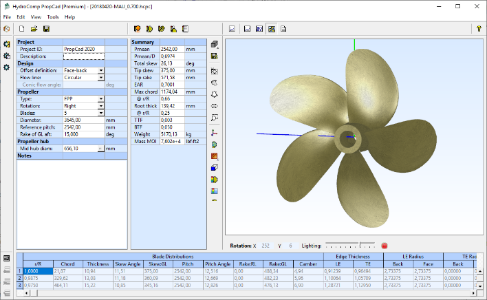Click the 3D box view icon
This screenshot has width=487, height=300.
click(215, 45)
